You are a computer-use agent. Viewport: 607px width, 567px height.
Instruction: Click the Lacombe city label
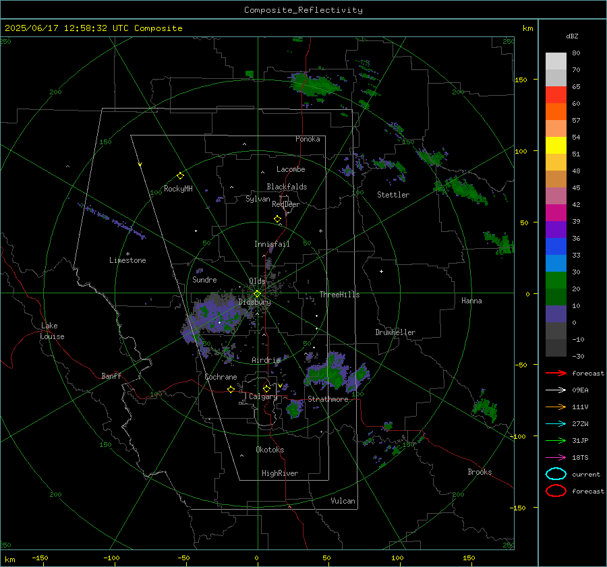tap(291, 169)
